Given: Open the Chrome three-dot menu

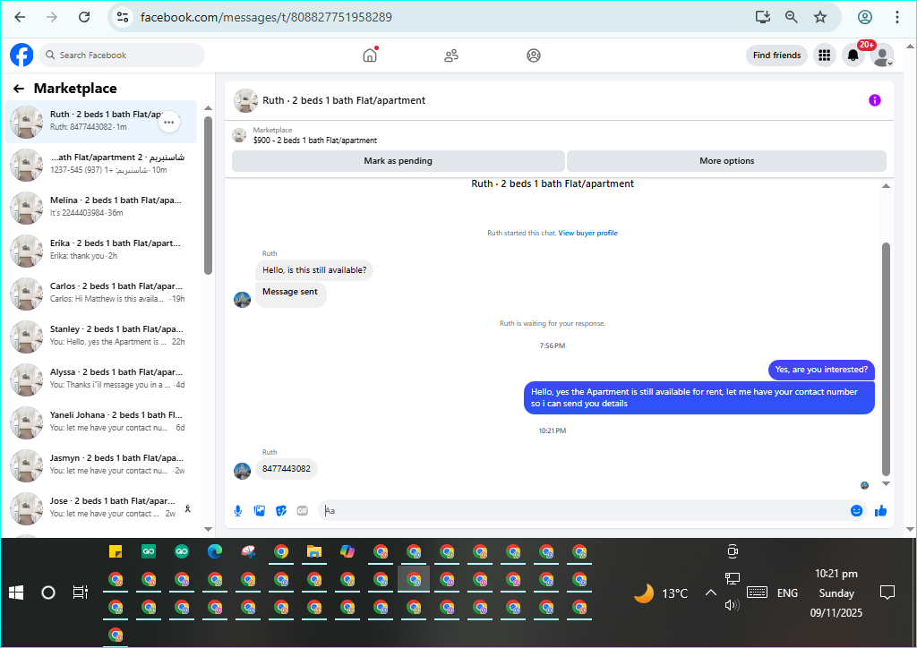Looking at the screenshot, I should click(x=896, y=17).
